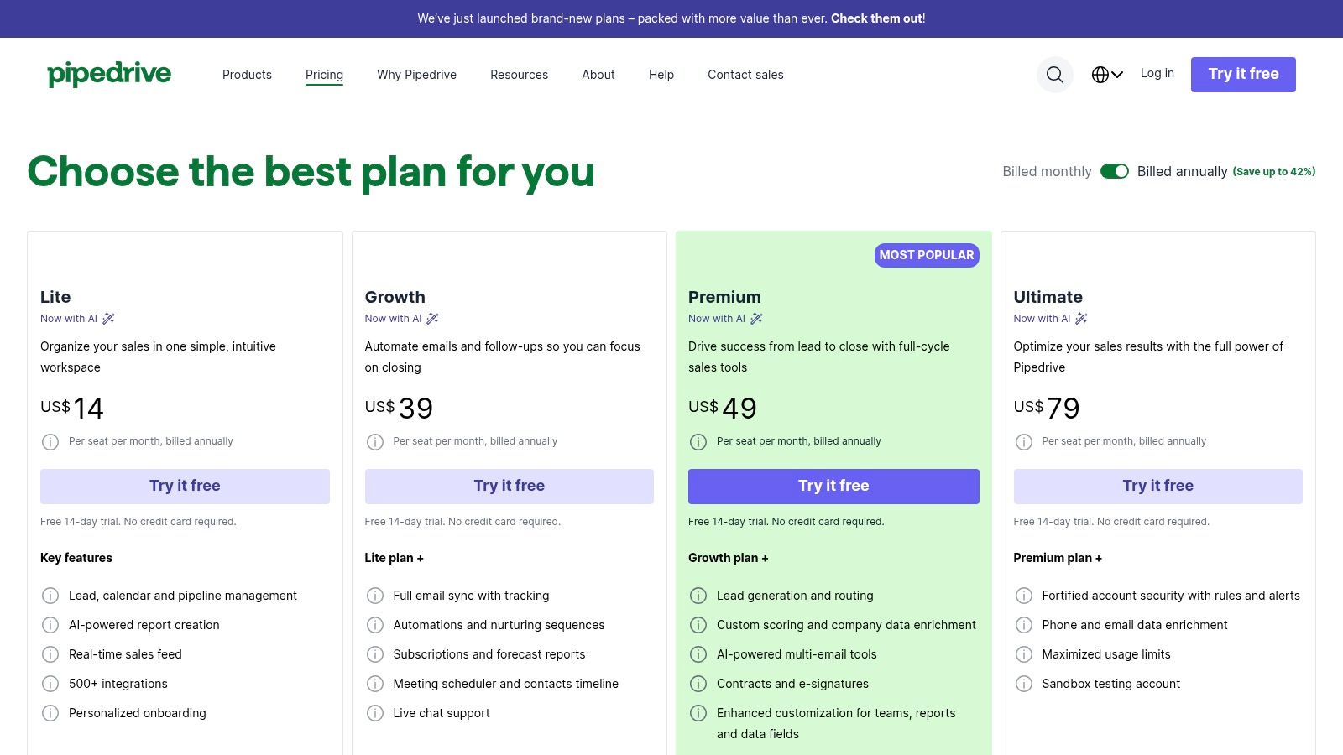Open info for Custom scoring and data enrichment

point(698,625)
